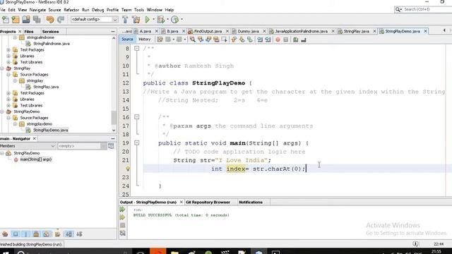Toggle Show Fields navigator filter
The width and height of the screenshot is (452, 254).
tap(16, 234)
